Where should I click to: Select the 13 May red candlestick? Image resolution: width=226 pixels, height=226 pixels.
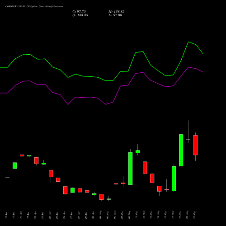(152, 179)
